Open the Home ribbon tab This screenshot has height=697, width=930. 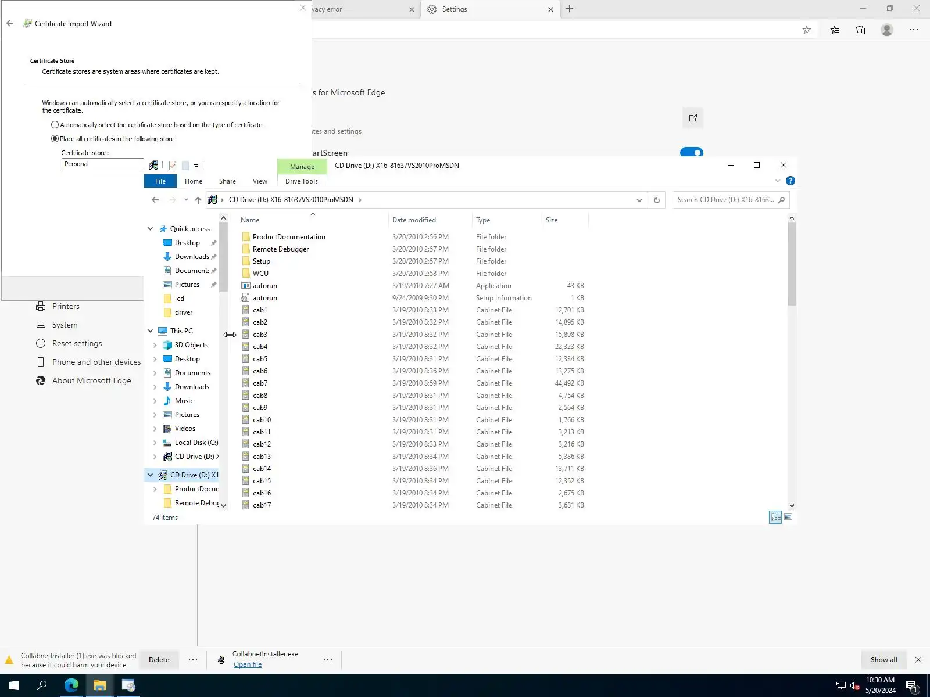tap(194, 181)
